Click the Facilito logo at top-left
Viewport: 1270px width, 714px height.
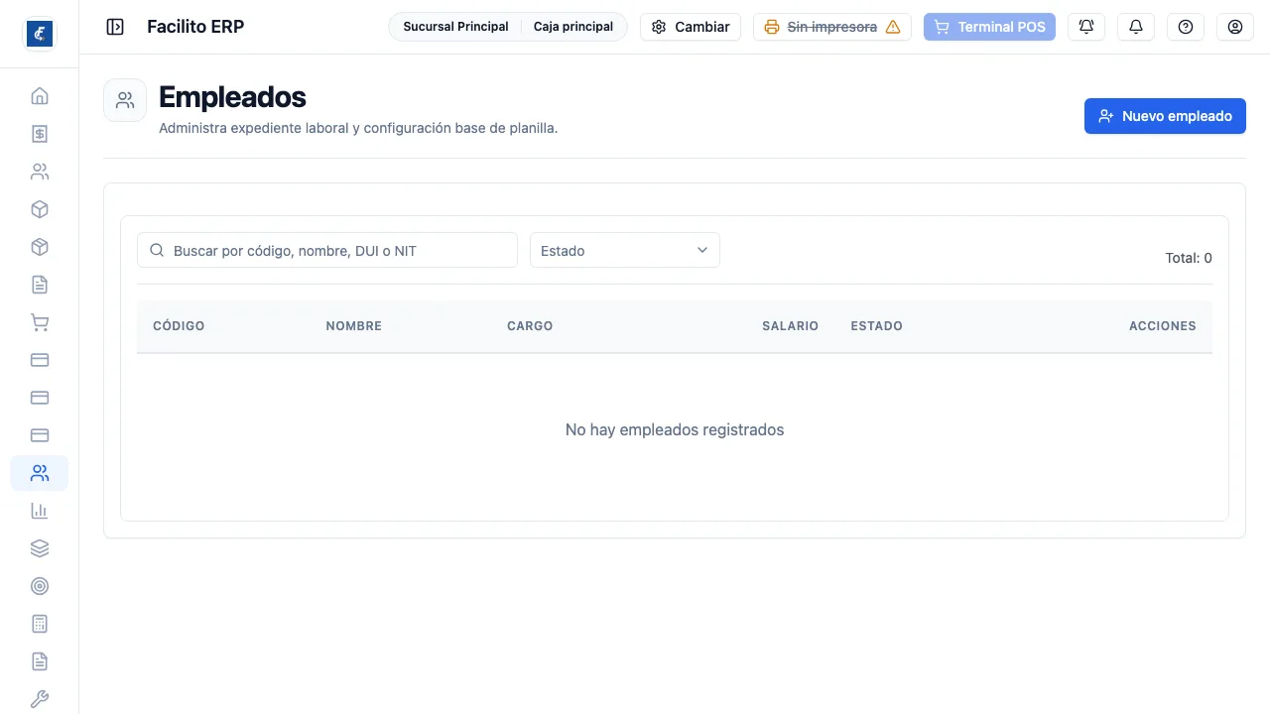coord(40,34)
